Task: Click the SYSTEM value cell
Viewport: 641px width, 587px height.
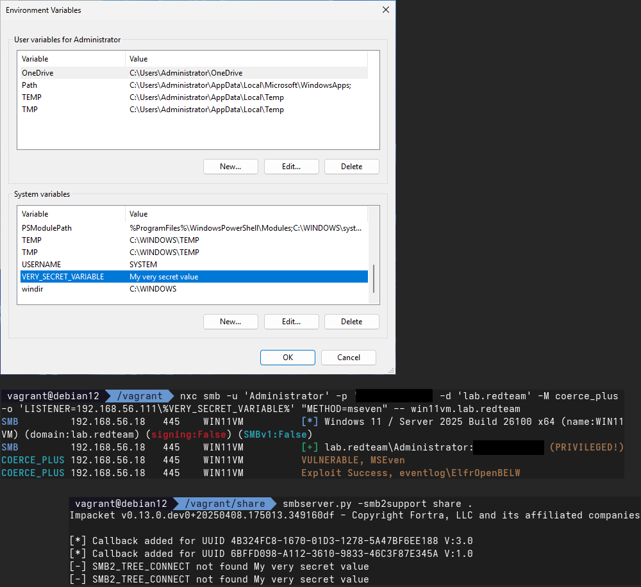Action: pyautogui.click(x=143, y=265)
